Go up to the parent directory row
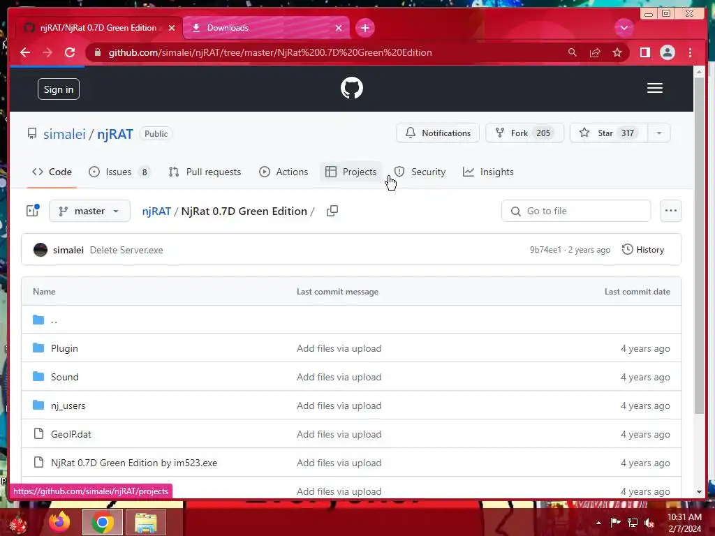The width and height of the screenshot is (715, 536). click(x=351, y=320)
